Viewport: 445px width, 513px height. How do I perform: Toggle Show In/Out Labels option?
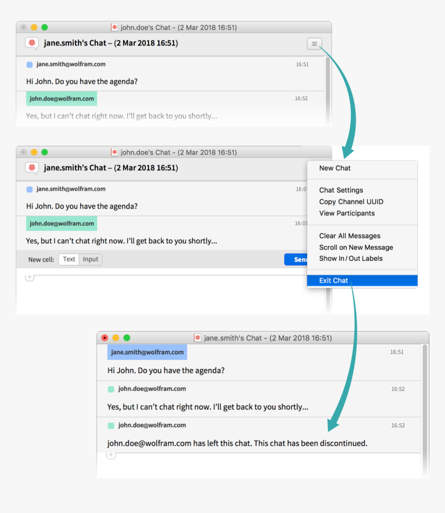pos(351,258)
